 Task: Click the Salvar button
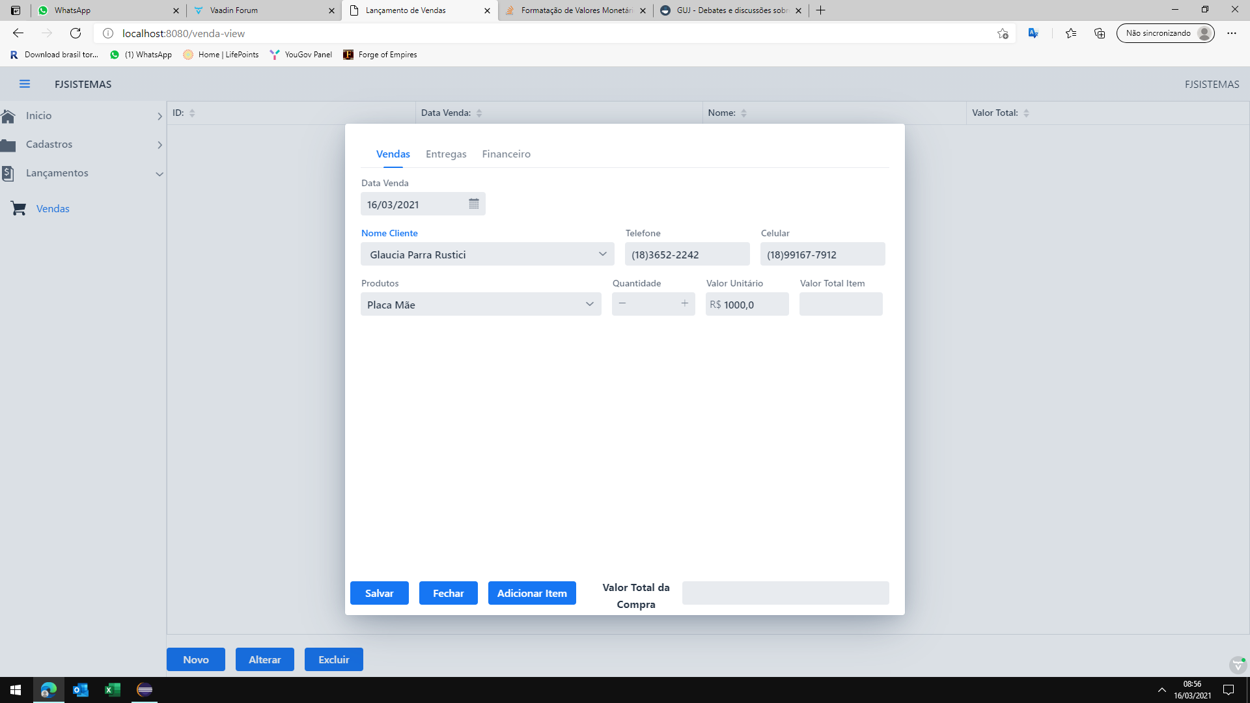[379, 593]
